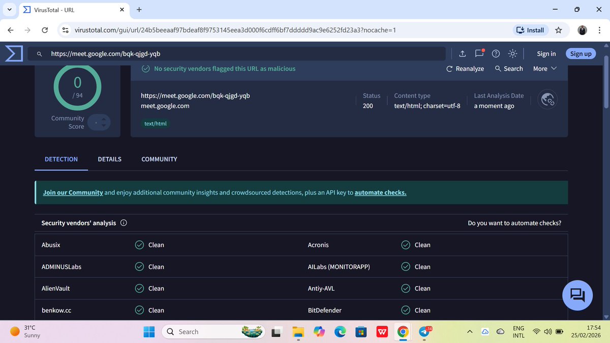
Task: Open the Windows Start menu
Action: tap(149, 332)
